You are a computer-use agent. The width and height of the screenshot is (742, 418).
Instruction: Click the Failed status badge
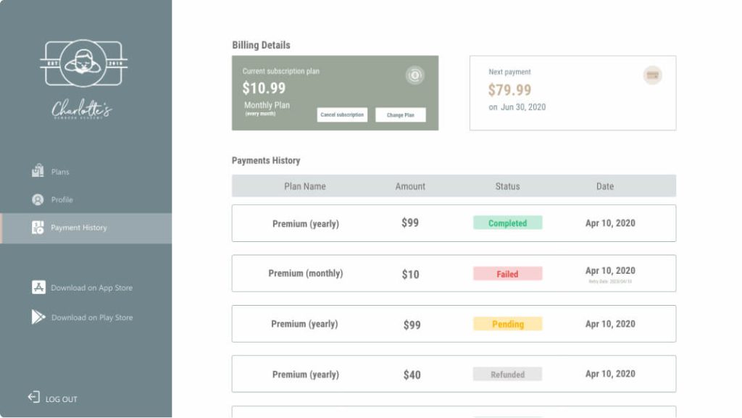pyautogui.click(x=508, y=274)
